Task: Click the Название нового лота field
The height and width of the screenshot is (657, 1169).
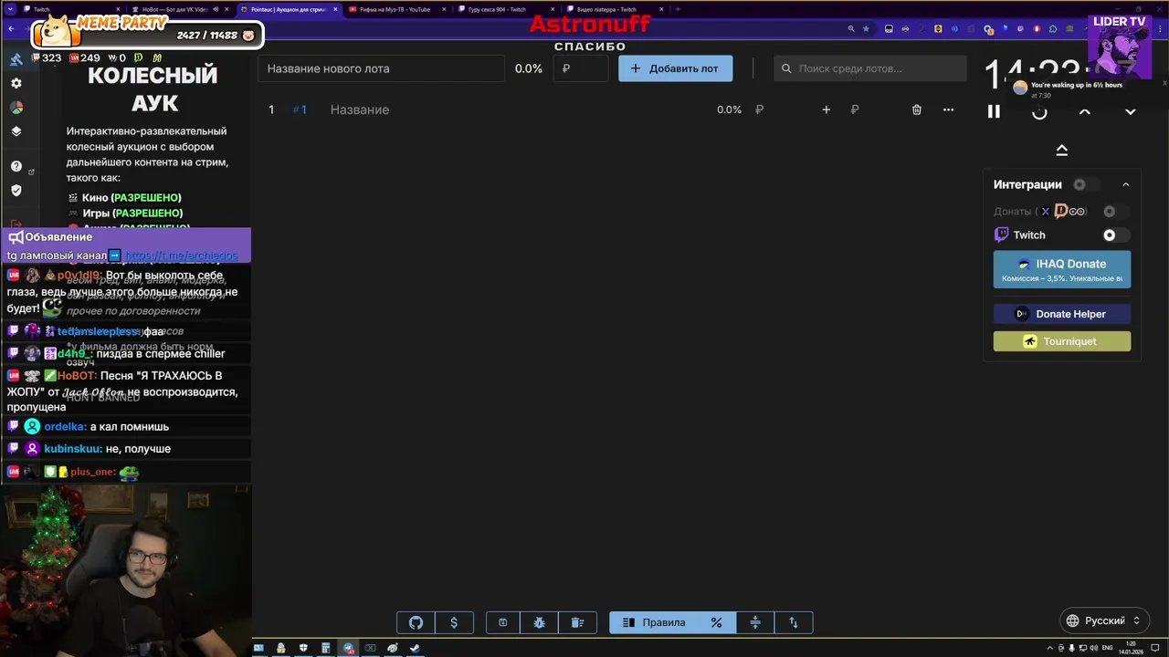Action: [x=381, y=68]
